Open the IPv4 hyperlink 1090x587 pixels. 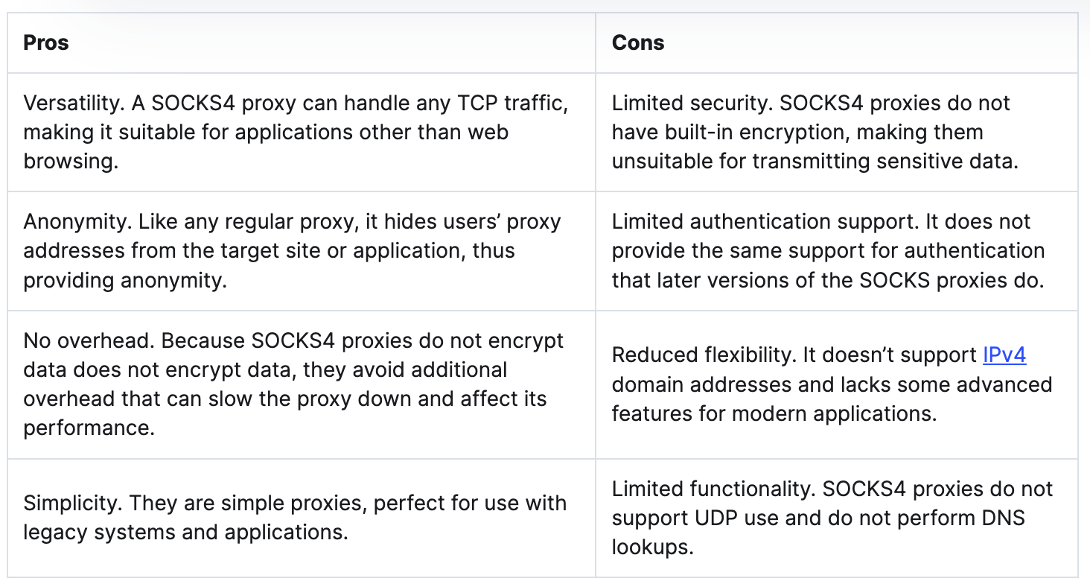[1004, 355]
